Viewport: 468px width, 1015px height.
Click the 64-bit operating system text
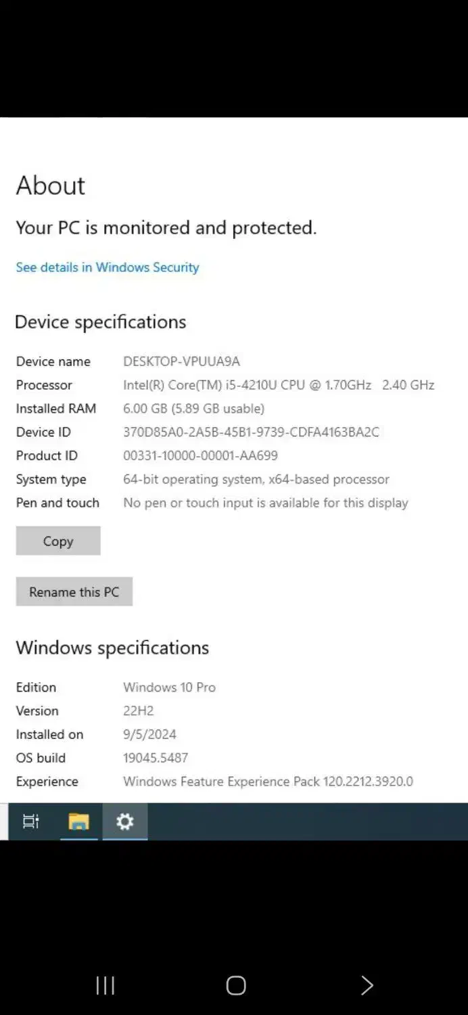click(256, 480)
